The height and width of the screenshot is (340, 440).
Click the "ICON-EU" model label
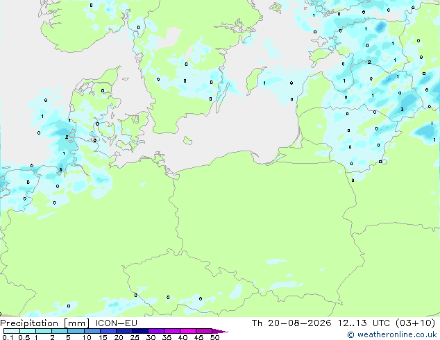(x=116, y=323)
